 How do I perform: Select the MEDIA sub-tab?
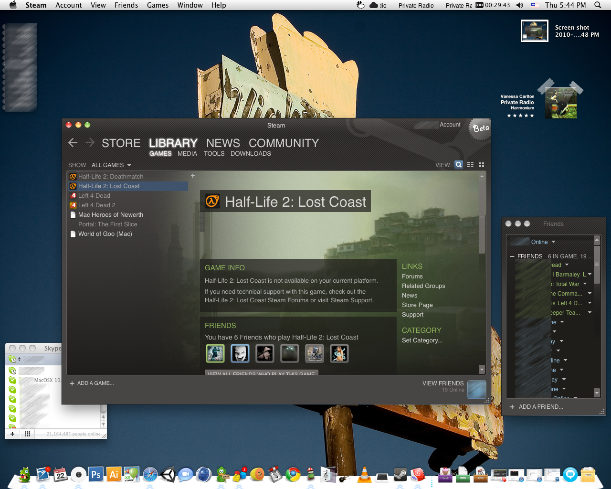[187, 154]
